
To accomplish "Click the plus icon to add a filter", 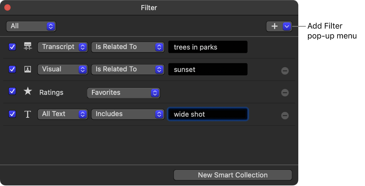I will (x=274, y=26).
